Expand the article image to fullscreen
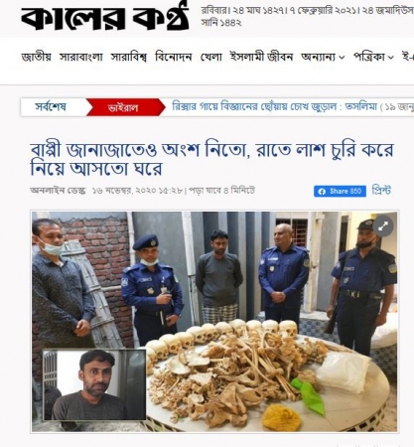 click(383, 226)
